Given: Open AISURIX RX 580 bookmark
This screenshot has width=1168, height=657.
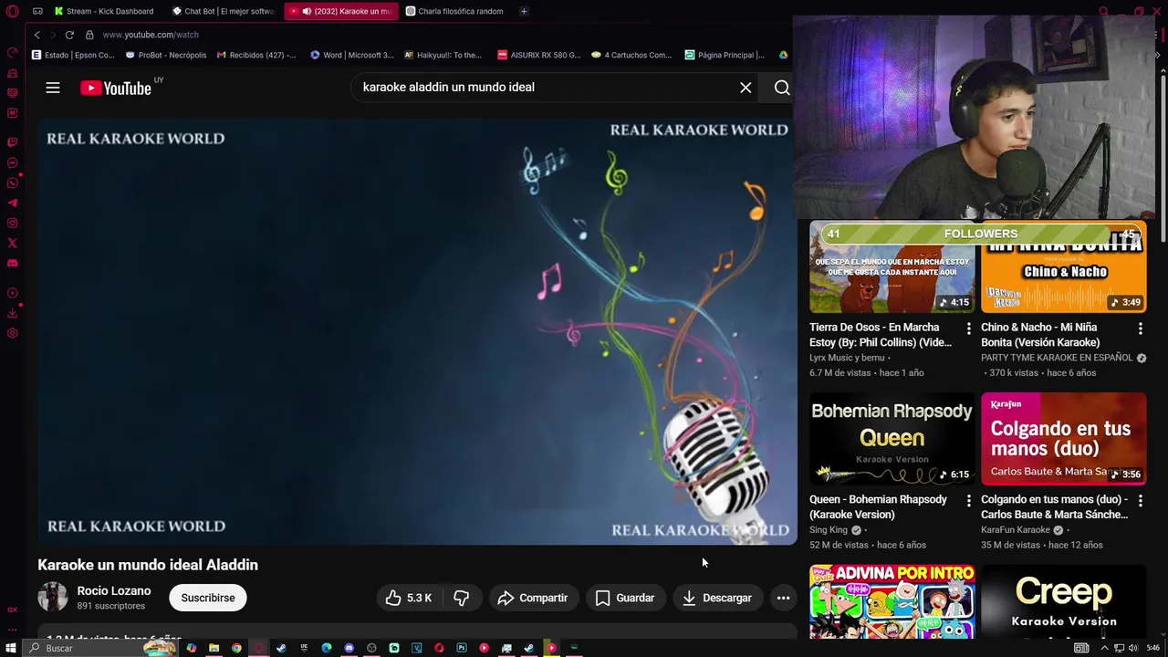Looking at the screenshot, I should pos(539,55).
